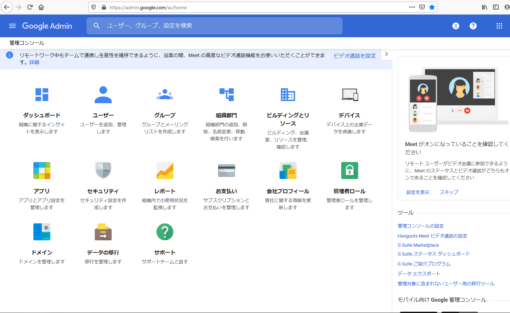
Task: Click the browser reload button
Action: [x=30, y=7]
